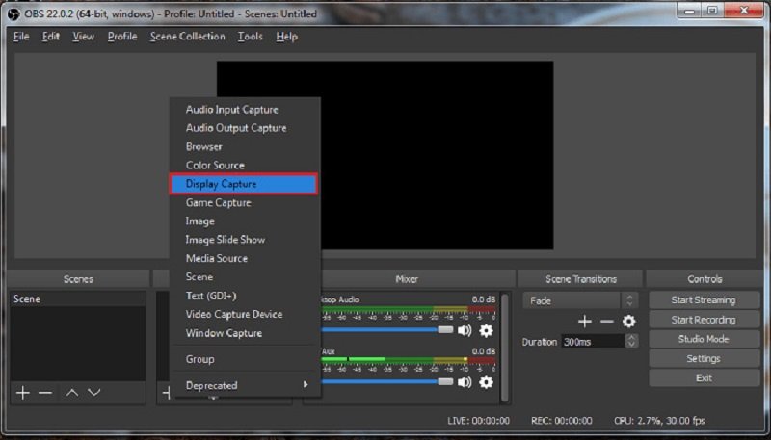Open Desktop Audio settings gear

[486, 330]
